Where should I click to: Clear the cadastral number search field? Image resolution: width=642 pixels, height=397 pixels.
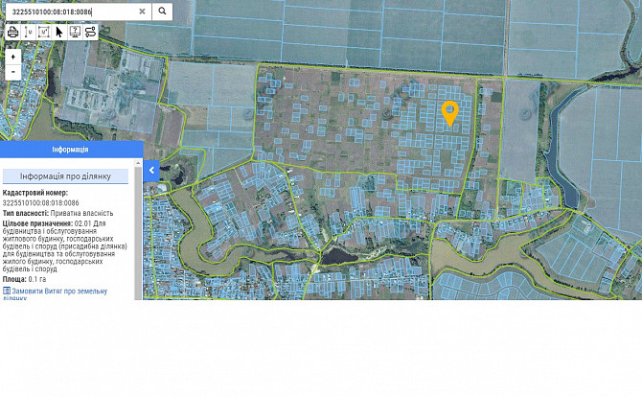(142, 12)
